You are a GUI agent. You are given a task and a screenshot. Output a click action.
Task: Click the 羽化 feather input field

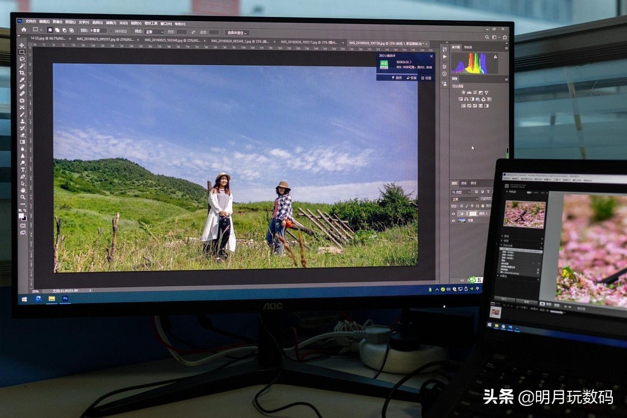tap(98, 31)
